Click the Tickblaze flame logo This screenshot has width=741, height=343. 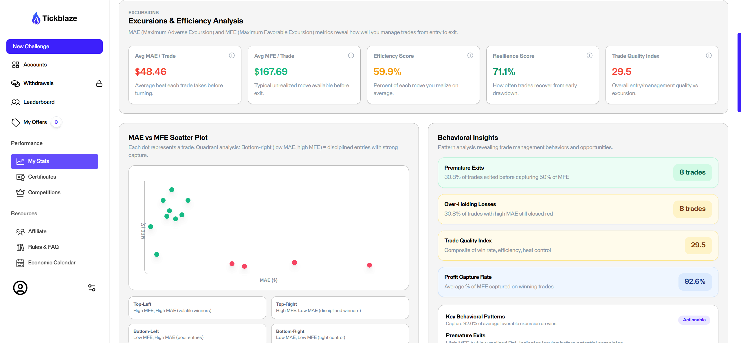coord(36,18)
